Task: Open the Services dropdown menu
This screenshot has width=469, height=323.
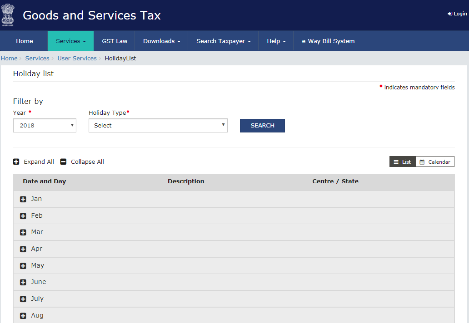Action: tap(70, 41)
